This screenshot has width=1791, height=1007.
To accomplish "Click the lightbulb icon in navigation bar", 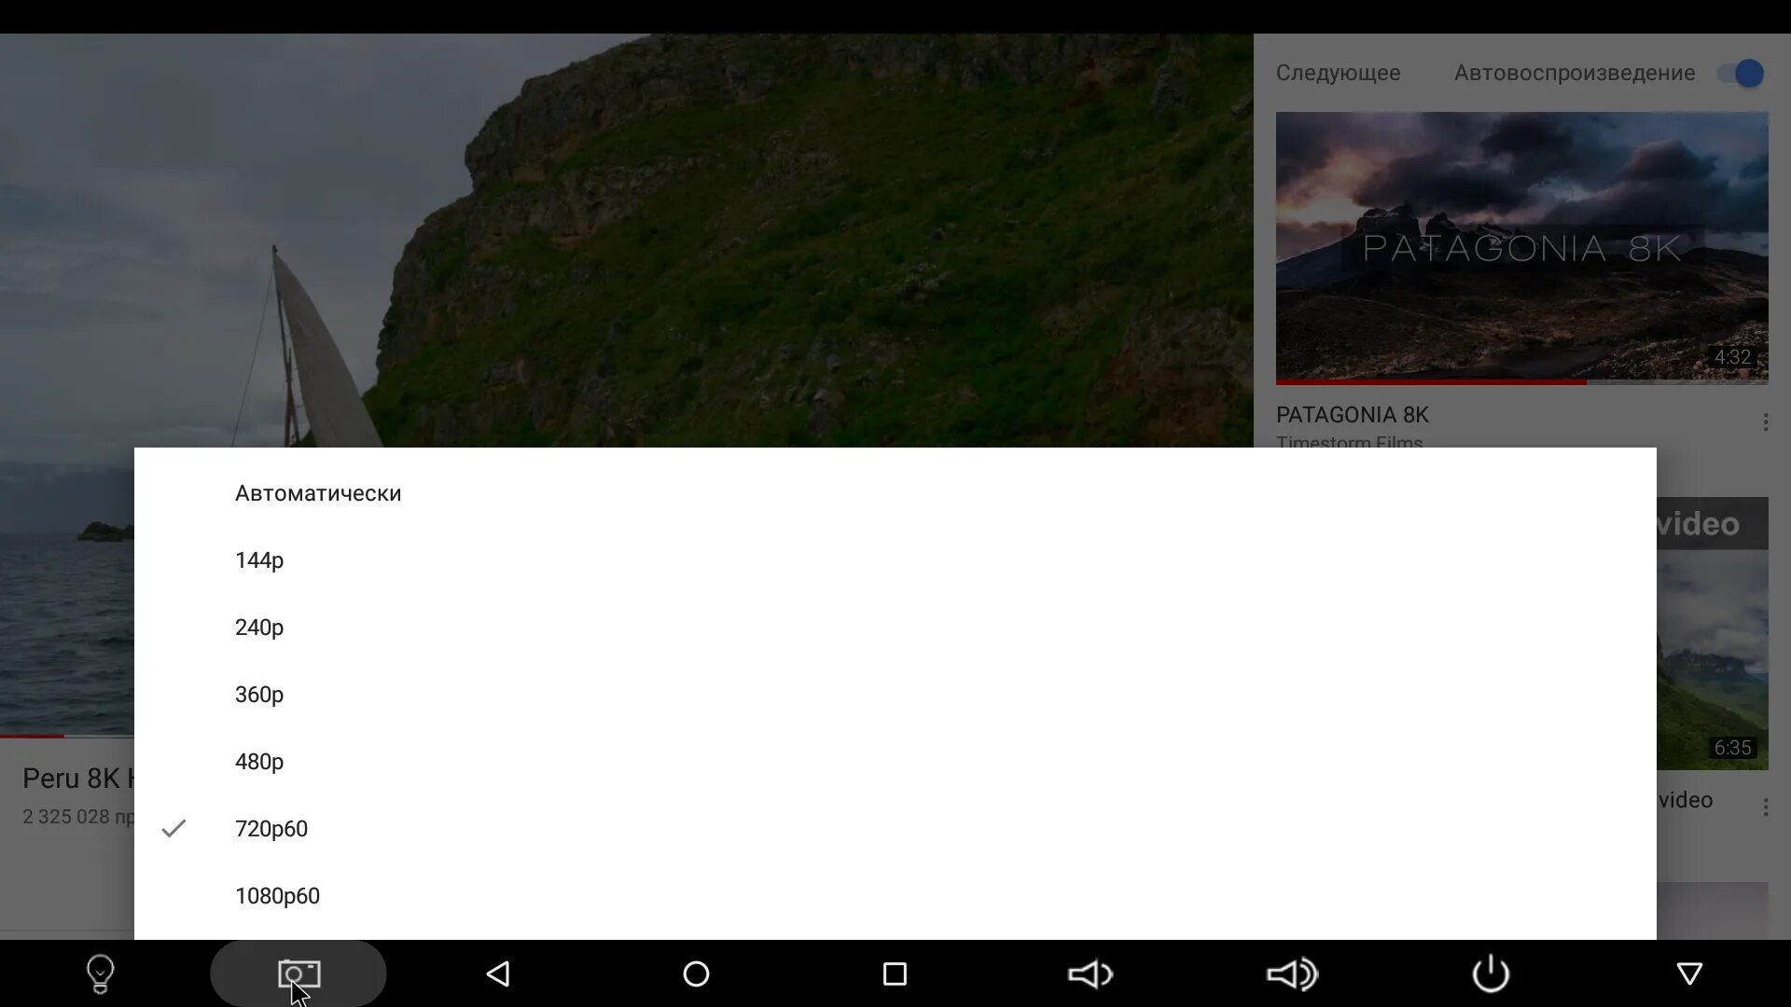I will point(100,974).
